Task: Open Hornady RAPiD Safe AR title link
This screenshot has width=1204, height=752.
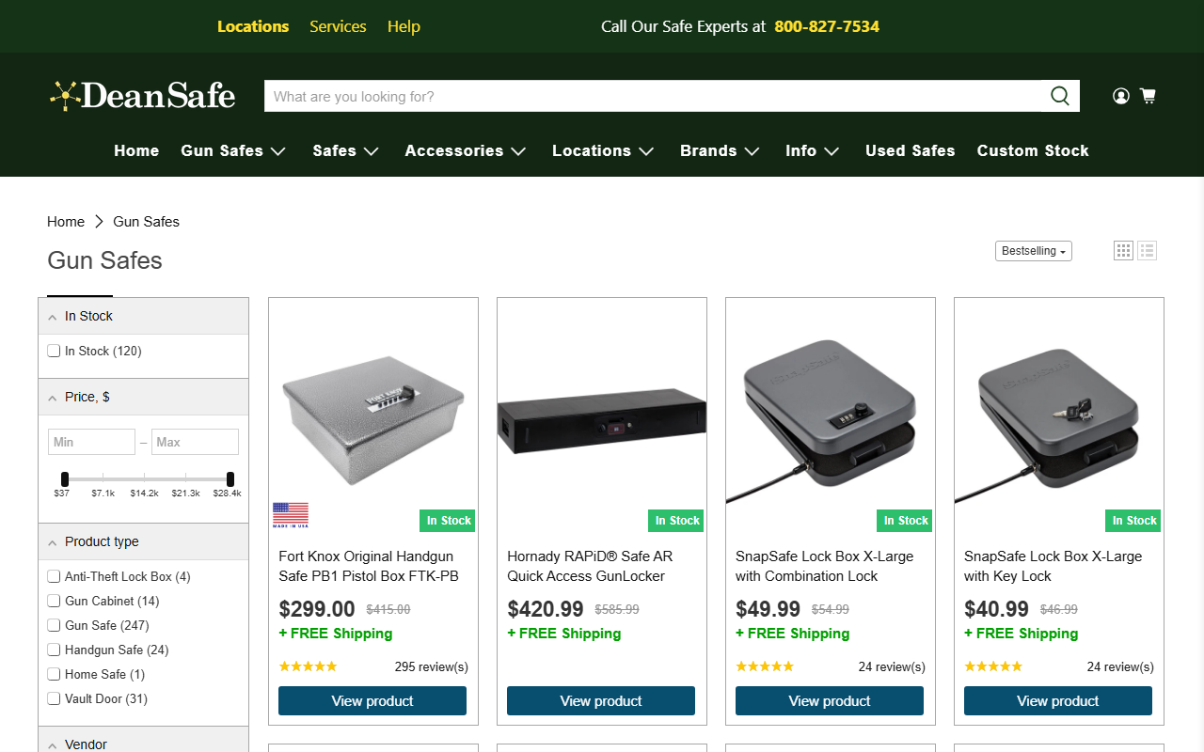Action: point(590,566)
